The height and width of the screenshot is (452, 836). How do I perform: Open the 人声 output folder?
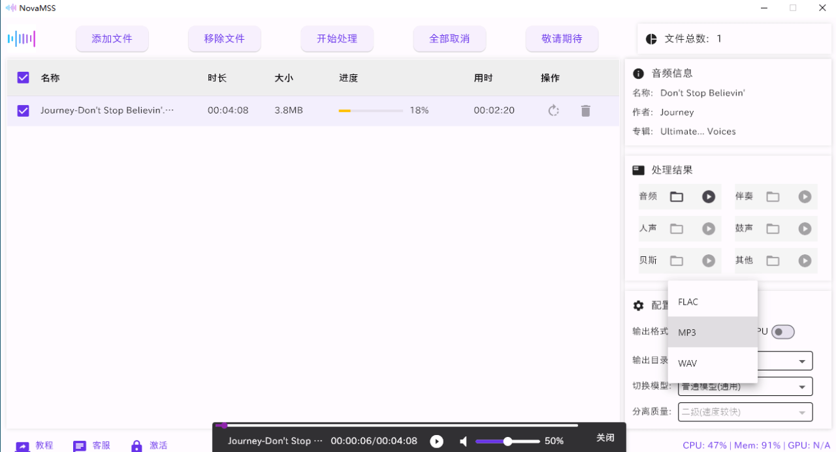(x=677, y=228)
